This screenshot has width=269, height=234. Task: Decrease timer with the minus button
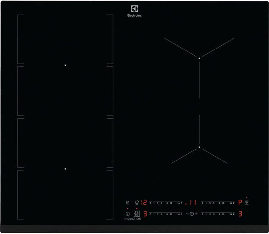187,214
